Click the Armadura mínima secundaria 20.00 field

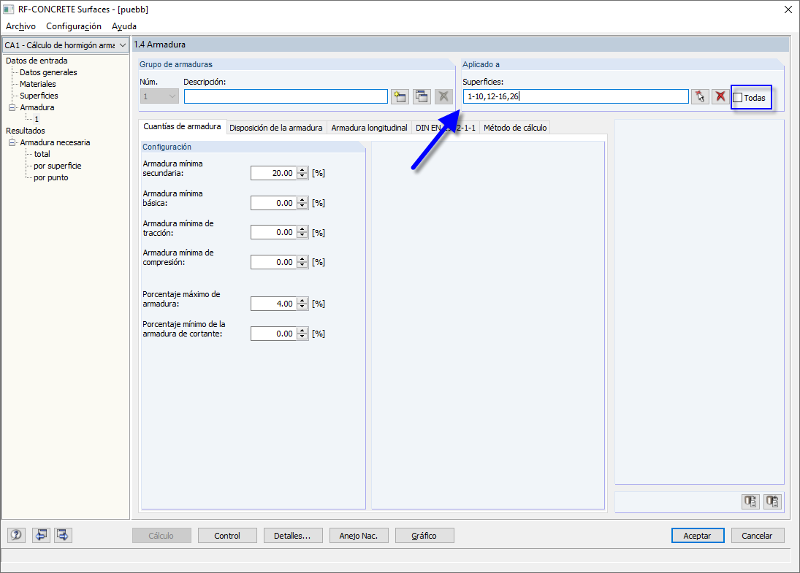(274, 173)
